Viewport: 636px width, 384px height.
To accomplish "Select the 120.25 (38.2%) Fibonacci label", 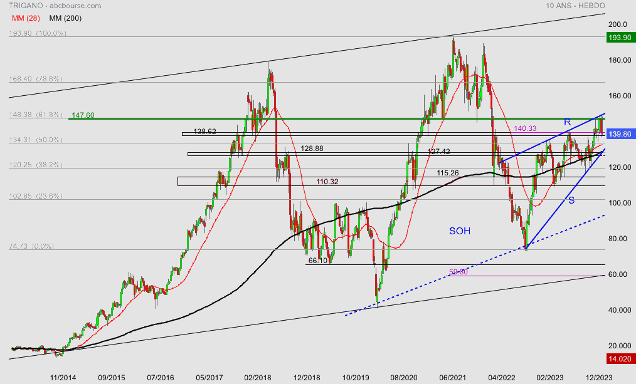I will (36, 165).
